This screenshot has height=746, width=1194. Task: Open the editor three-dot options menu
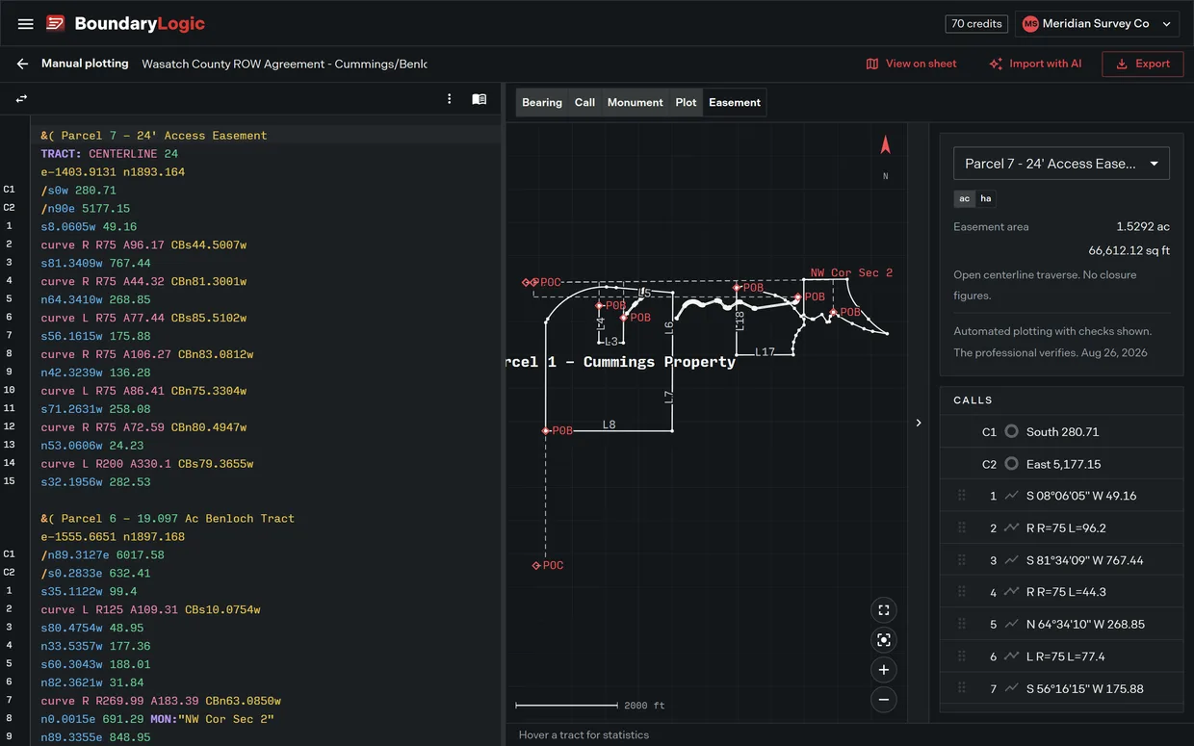click(x=449, y=99)
